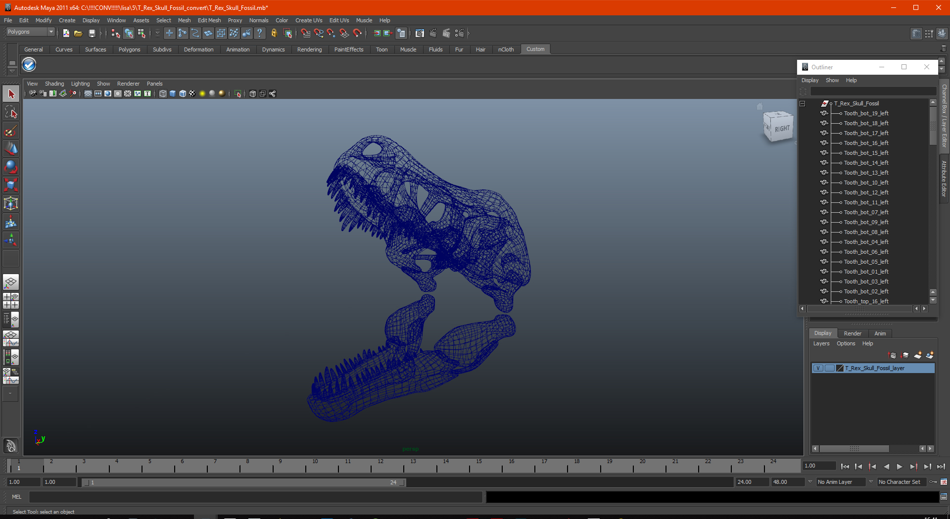Open Render Settings clapperboard icon
Viewport: 950px width, 519px height.
[460, 33]
